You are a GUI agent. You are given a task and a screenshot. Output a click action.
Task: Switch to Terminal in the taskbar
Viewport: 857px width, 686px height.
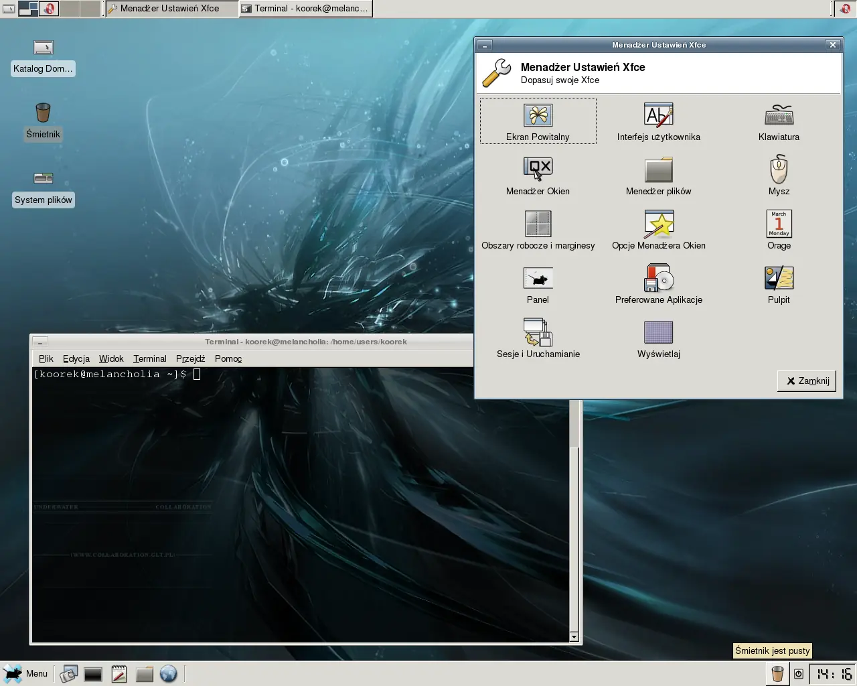(305, 9)
